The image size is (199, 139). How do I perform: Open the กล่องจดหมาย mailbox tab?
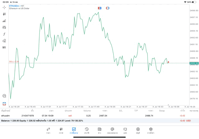coord(112,130)
